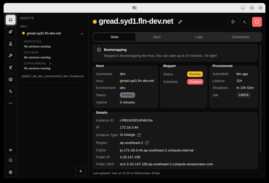Switch to the Sync tab
Image resolution: width=269 pixels, height=183 pixels.
157,37
